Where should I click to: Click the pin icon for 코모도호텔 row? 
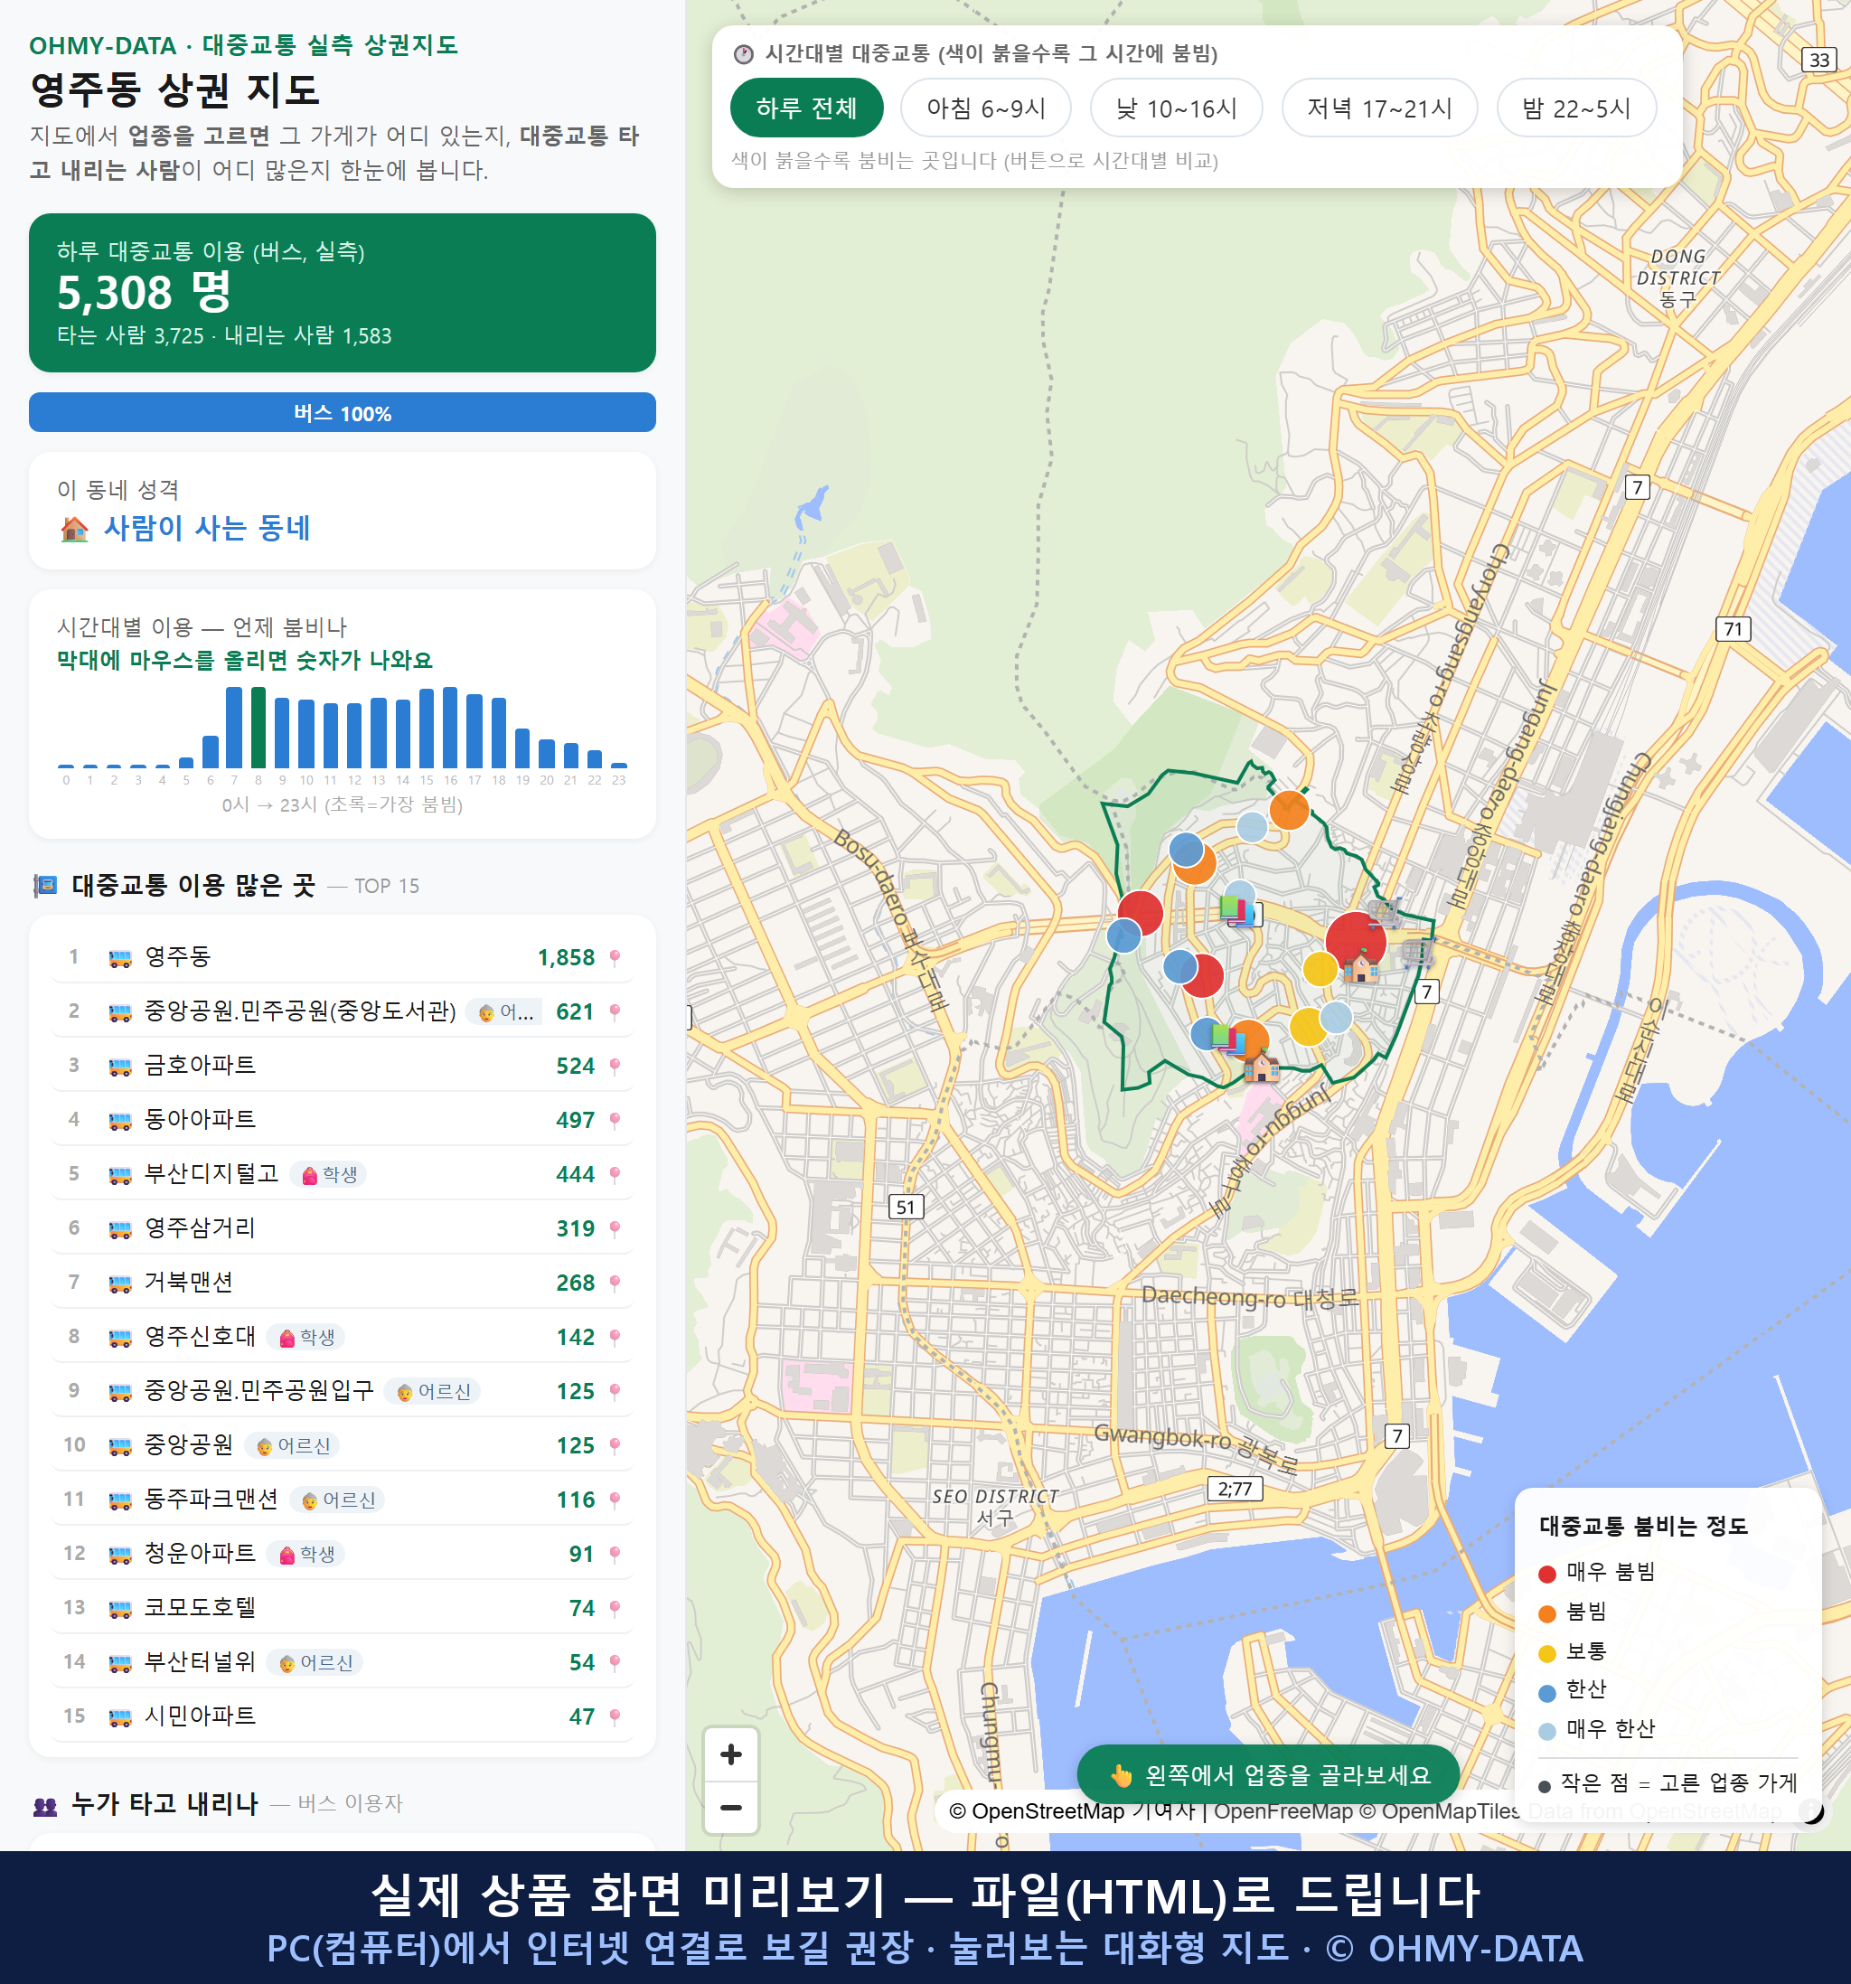(x=615, y=1609)
